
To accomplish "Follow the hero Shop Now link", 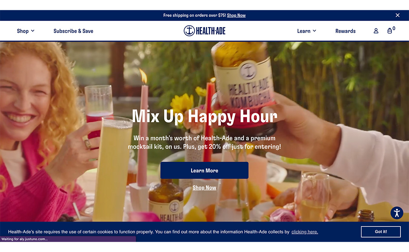I will coord(204,188).
